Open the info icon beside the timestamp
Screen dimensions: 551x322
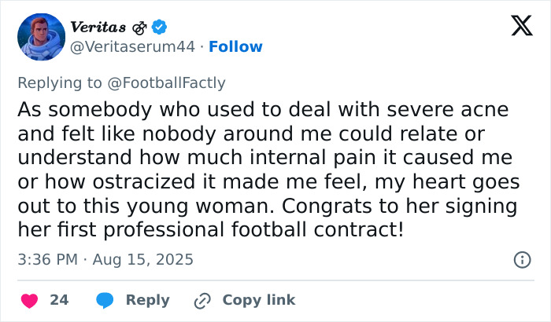pos(521,259)
